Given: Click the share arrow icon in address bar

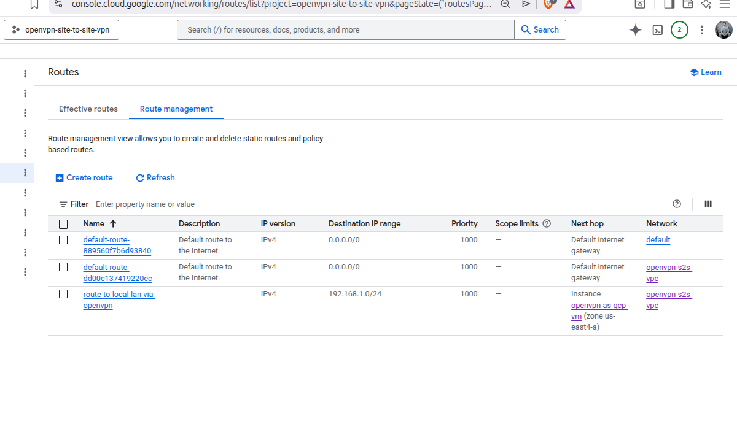Looking at the screenshot, I should (526, 4).
